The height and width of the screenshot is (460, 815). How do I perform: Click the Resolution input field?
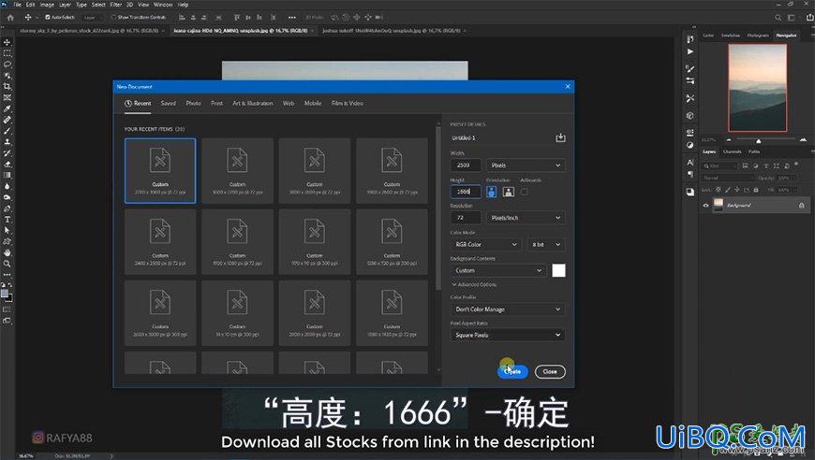point(466,218)
